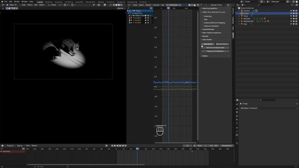Jump to next keyframe in timeline

click(123, 146)
